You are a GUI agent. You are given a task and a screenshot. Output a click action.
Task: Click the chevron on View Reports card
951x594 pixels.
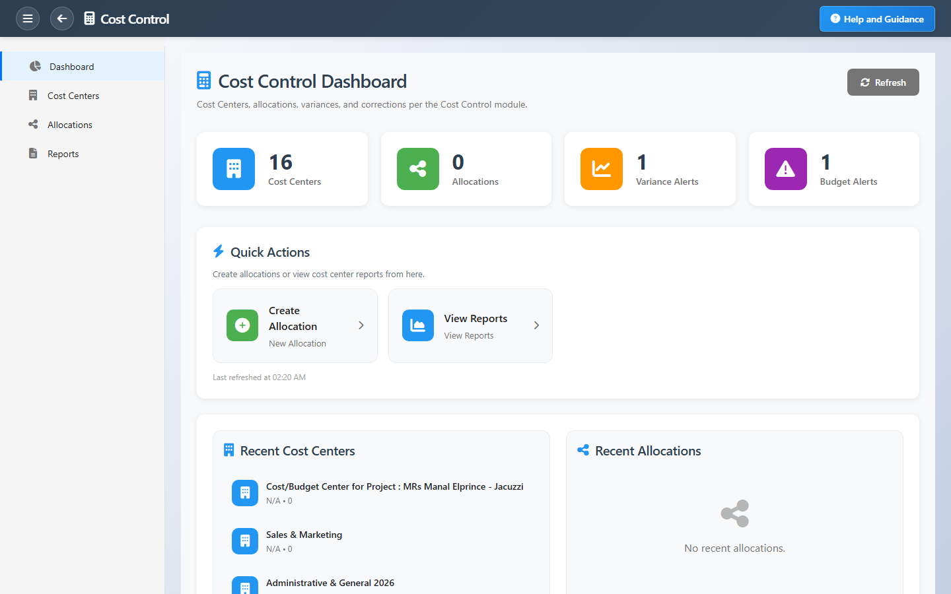point(536,325)
